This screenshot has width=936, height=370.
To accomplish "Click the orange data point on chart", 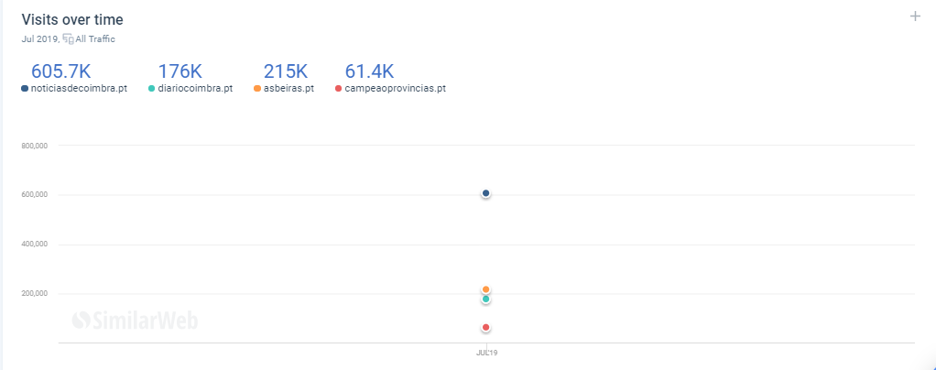I will (486, 289).
